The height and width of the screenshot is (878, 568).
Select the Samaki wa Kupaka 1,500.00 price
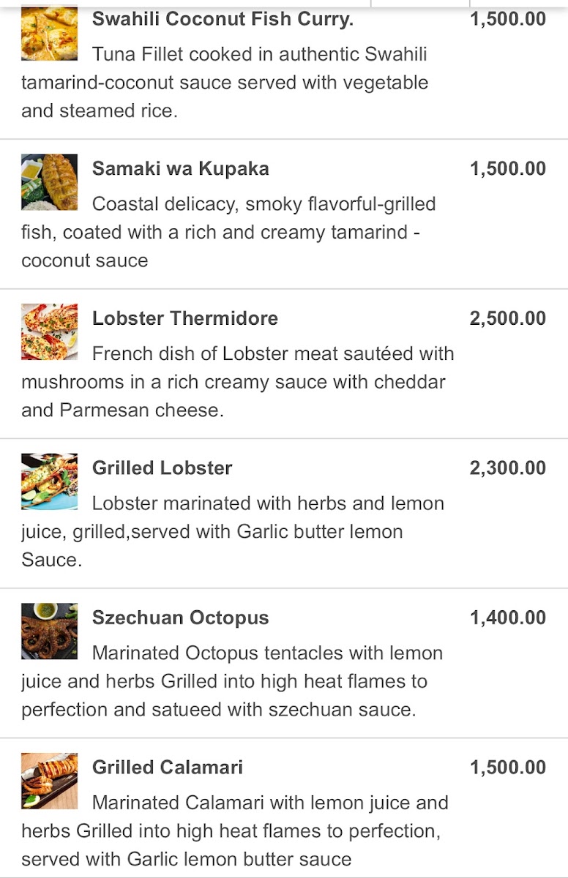tap(507, 168)
